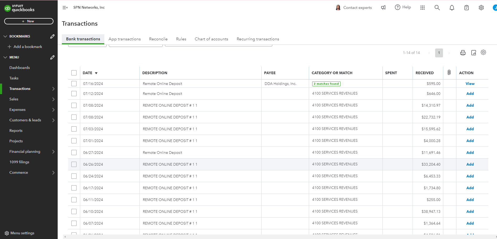The image size is (497, 239).
Task: Select the Bank transactions tab
Action: pos(83,39)
